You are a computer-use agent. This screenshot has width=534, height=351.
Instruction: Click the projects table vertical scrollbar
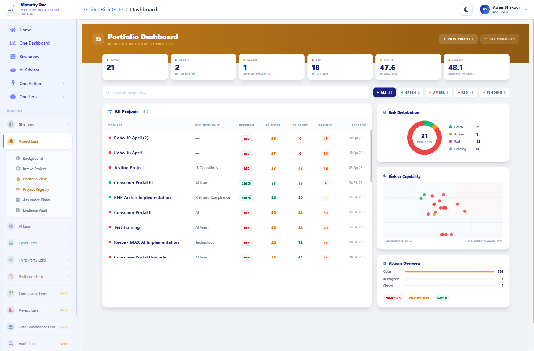[371, 156]
